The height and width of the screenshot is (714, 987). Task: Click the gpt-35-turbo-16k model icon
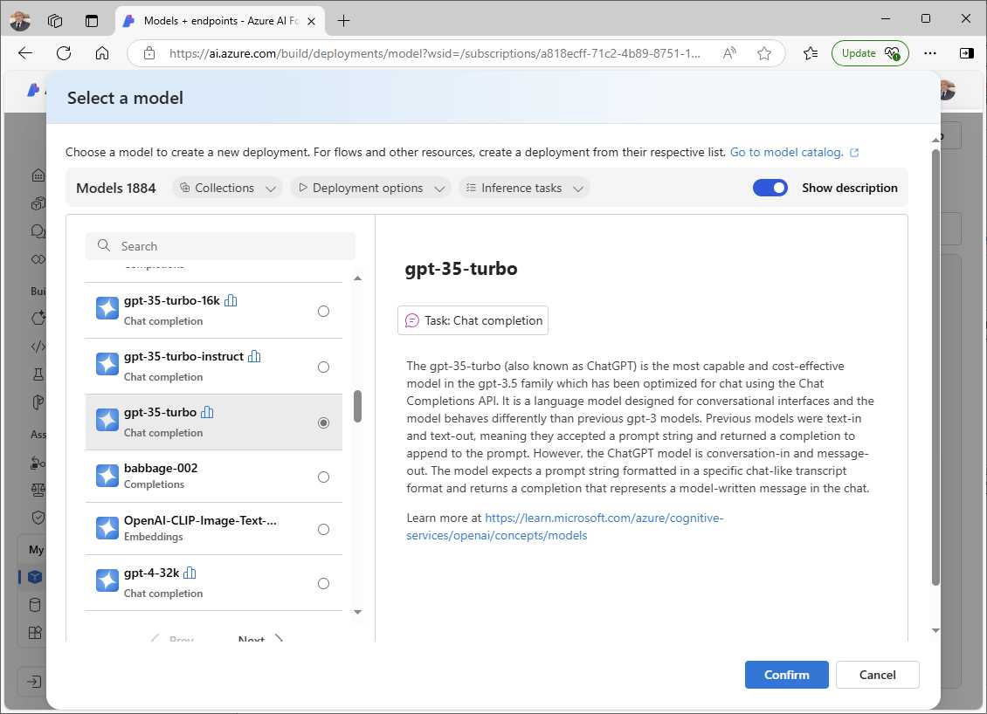tap(107, 308)
